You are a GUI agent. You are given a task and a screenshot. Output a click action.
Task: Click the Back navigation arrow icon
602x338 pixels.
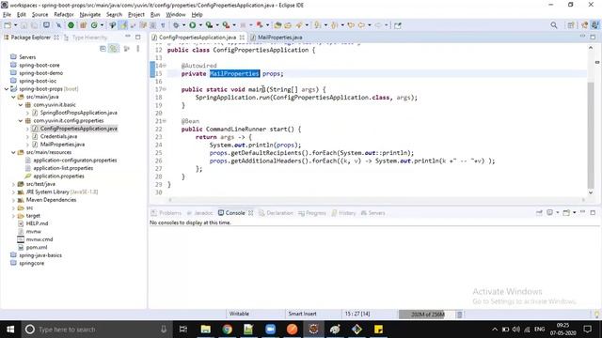pyautogui.click(x=361, y=25)
